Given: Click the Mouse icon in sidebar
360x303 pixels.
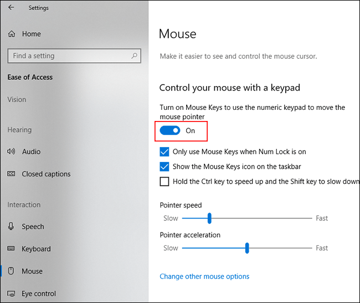Looking at the screenshot, I should pos(11,271).
